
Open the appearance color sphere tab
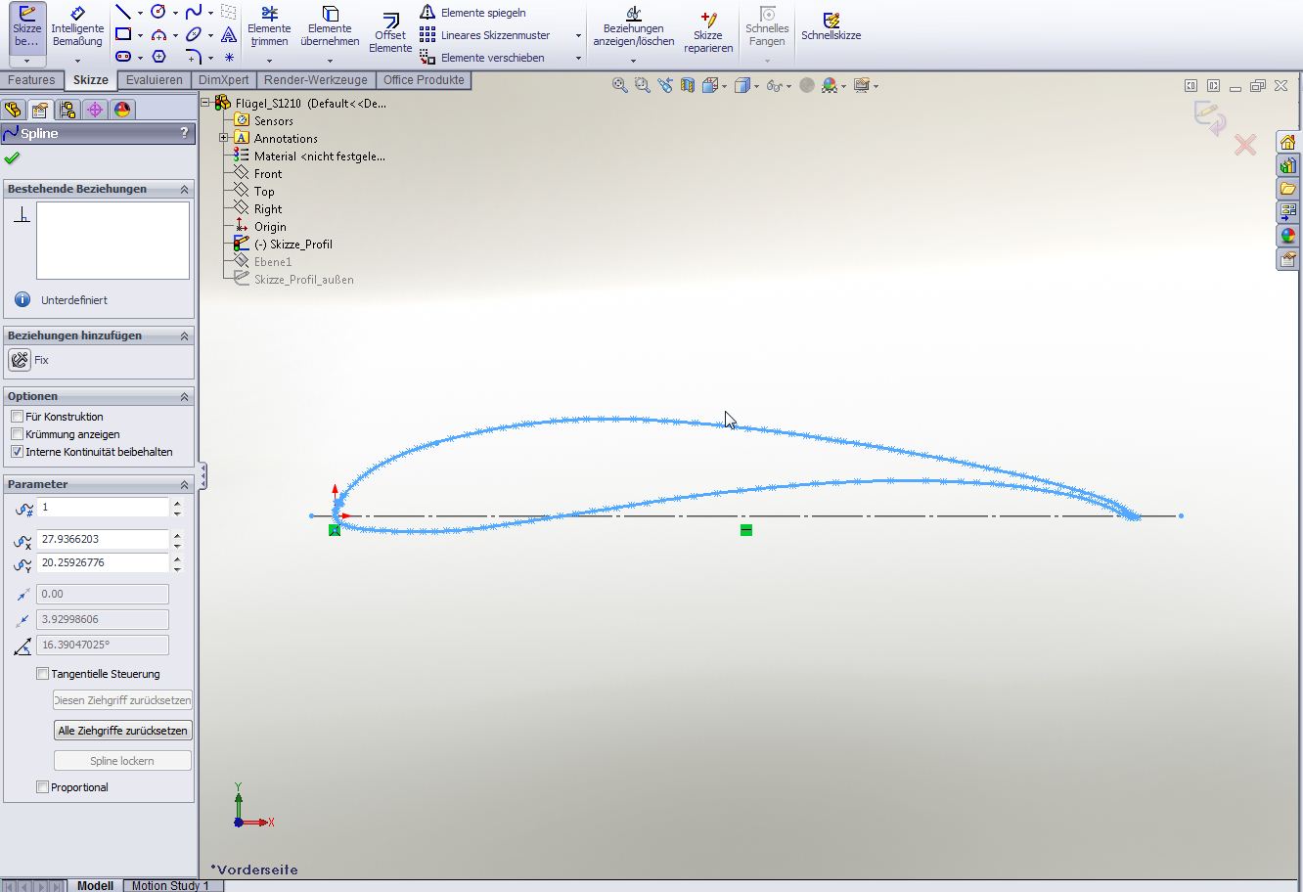pyautogui.click(x=122, y=110)
